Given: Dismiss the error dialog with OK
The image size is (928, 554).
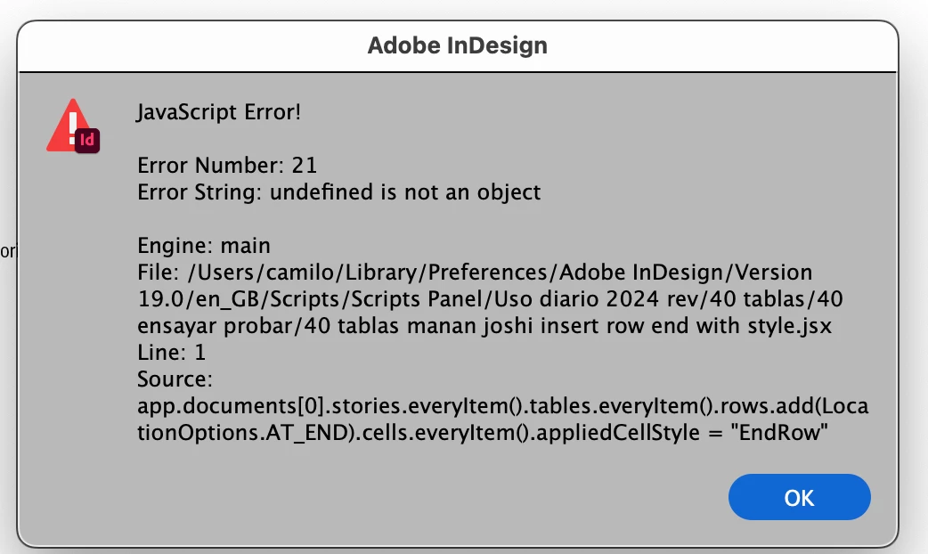Looking at the screenshot, I should (799, 497).
